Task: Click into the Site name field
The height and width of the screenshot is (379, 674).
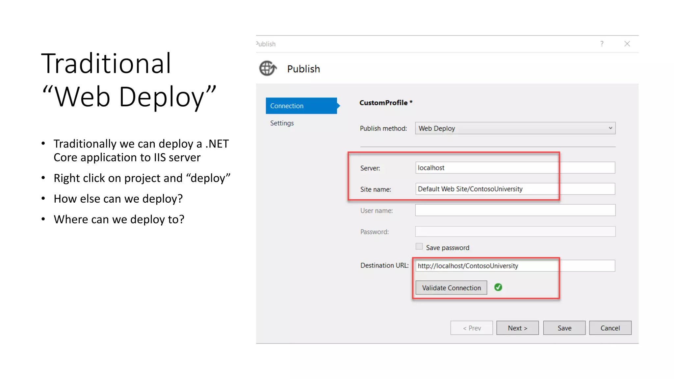Action: coord(515,189)
